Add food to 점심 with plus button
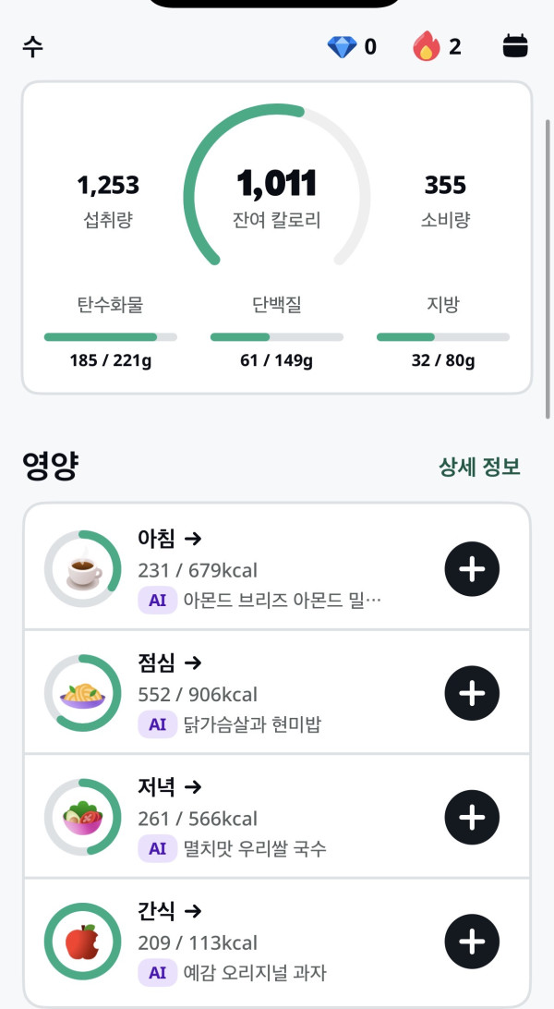The image size is (554, 1009). tap(472, 693)
